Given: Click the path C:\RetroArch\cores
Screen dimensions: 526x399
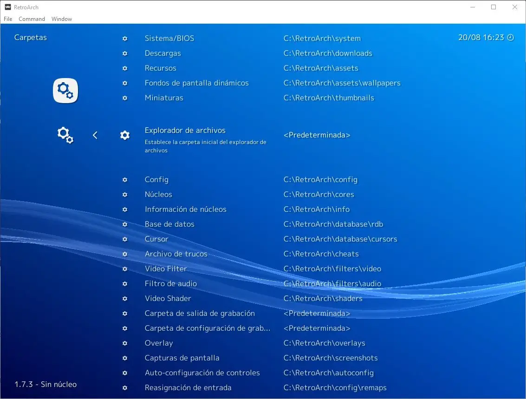Looking at the screenshot, I should (318, 195).
